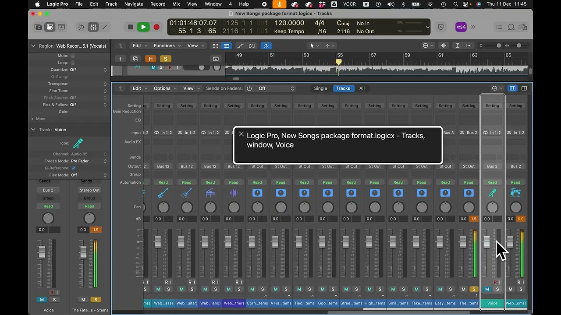Open the Library panel icon in the control bar
Screen dimensions: 561x315
(x=38, y=27)
